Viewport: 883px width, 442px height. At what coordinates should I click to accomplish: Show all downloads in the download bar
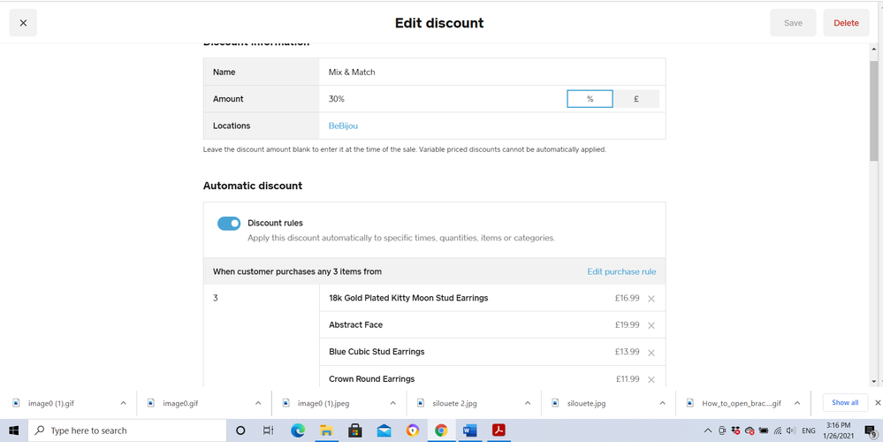click(x=845, y=403)
